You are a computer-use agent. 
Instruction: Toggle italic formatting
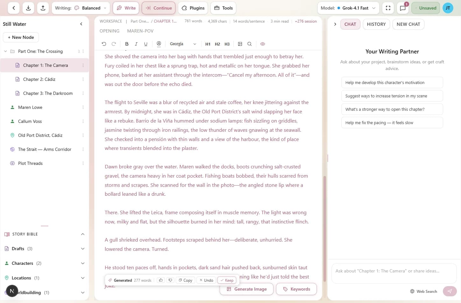tap(136, 44)
